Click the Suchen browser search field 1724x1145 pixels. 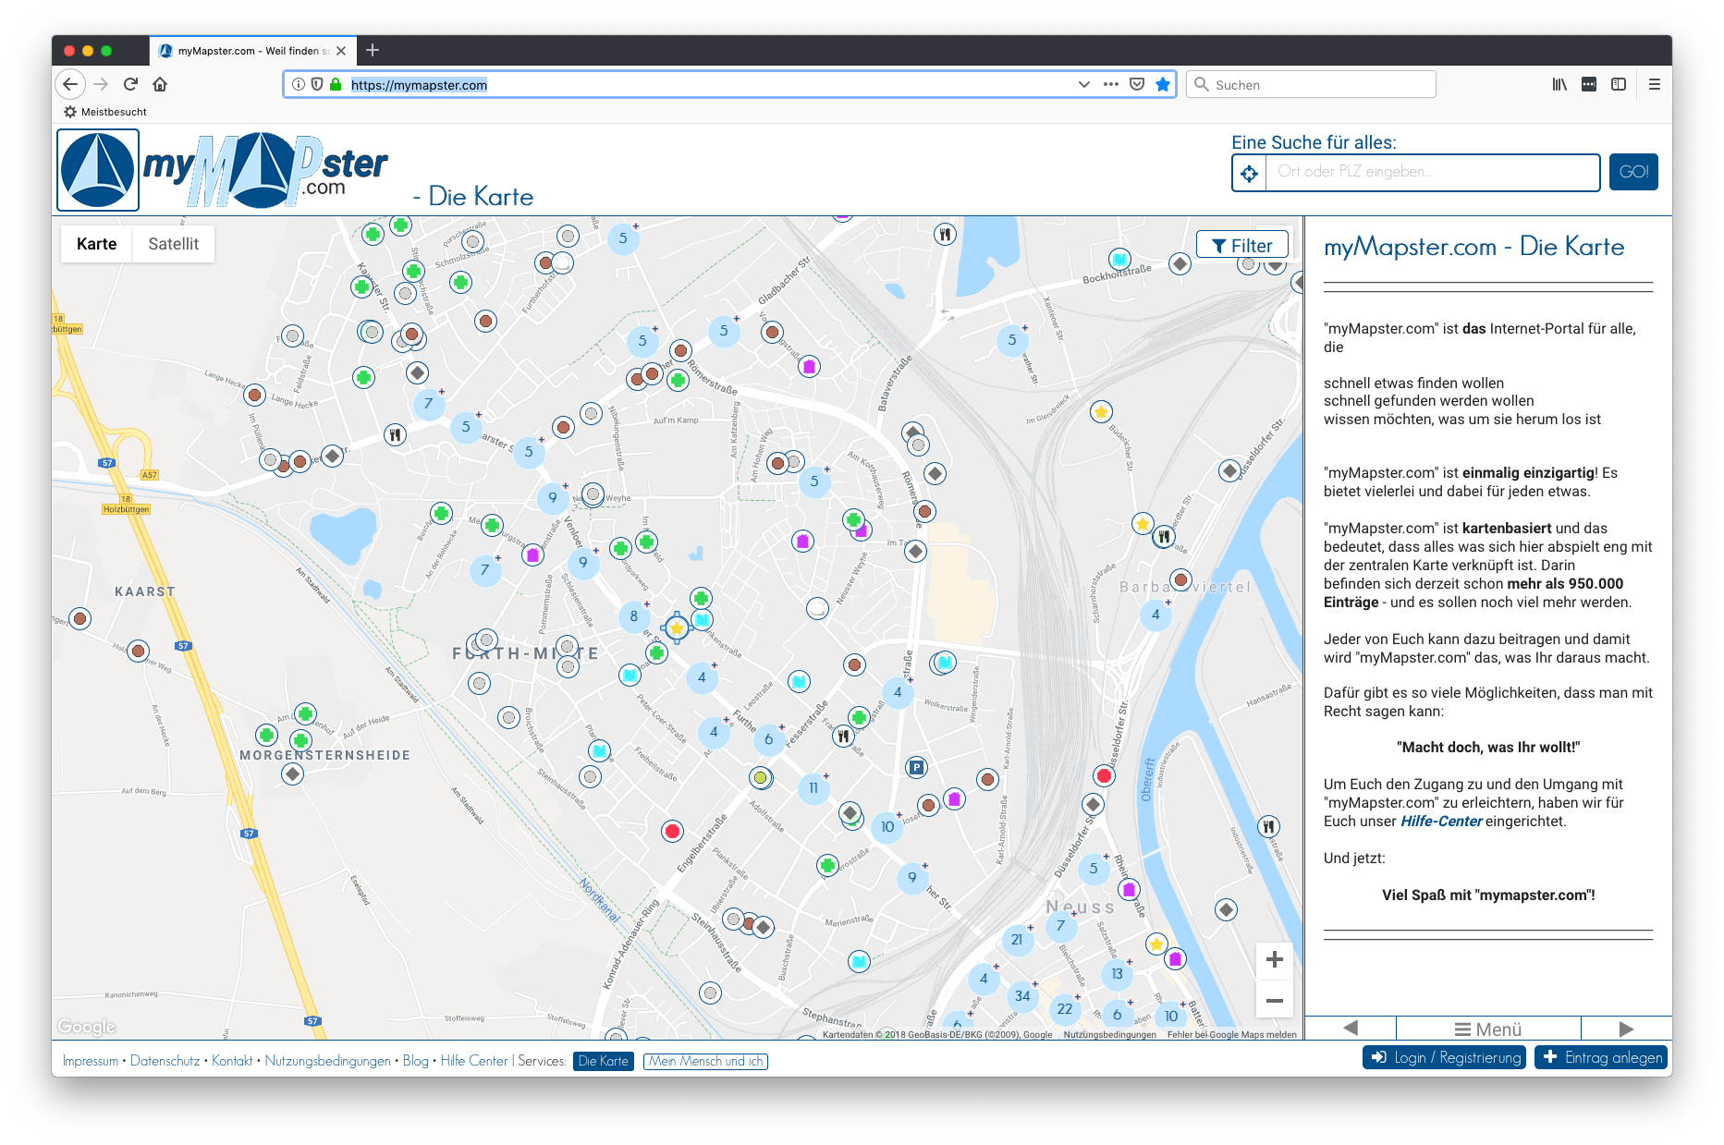[x=1311, y=84]
